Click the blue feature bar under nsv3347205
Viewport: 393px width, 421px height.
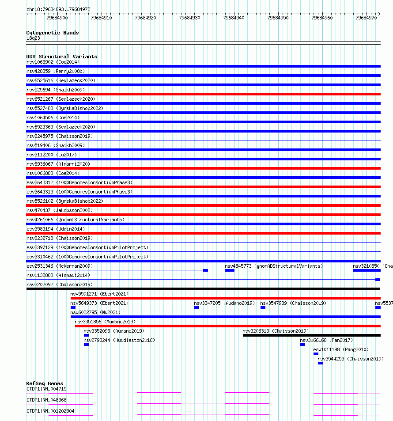(x=196, y=307)
